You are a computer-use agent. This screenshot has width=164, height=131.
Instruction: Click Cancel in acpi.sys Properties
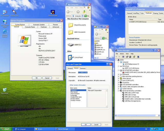(96, 125)
